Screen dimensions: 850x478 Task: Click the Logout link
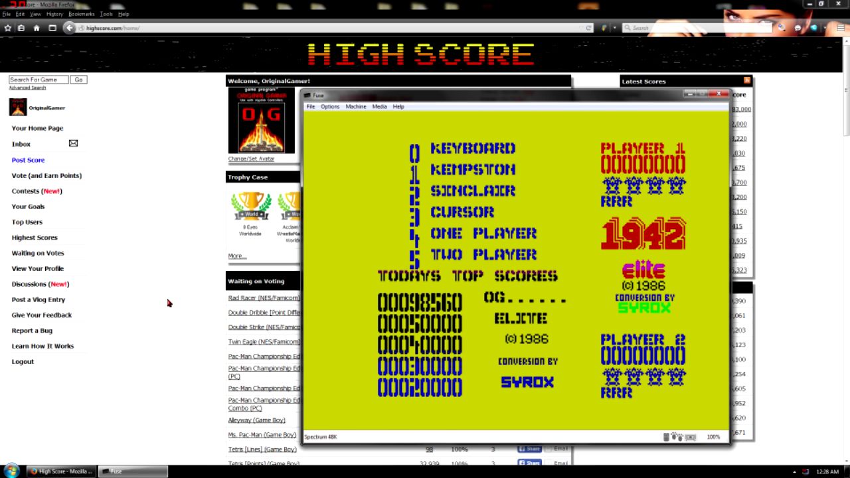pos(23,362)
